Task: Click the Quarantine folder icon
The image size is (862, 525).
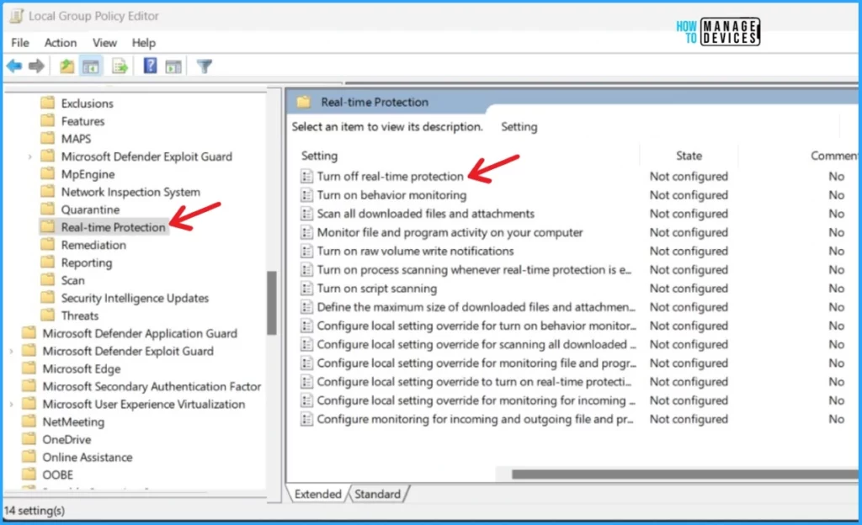Action: [x=48, y=209]
